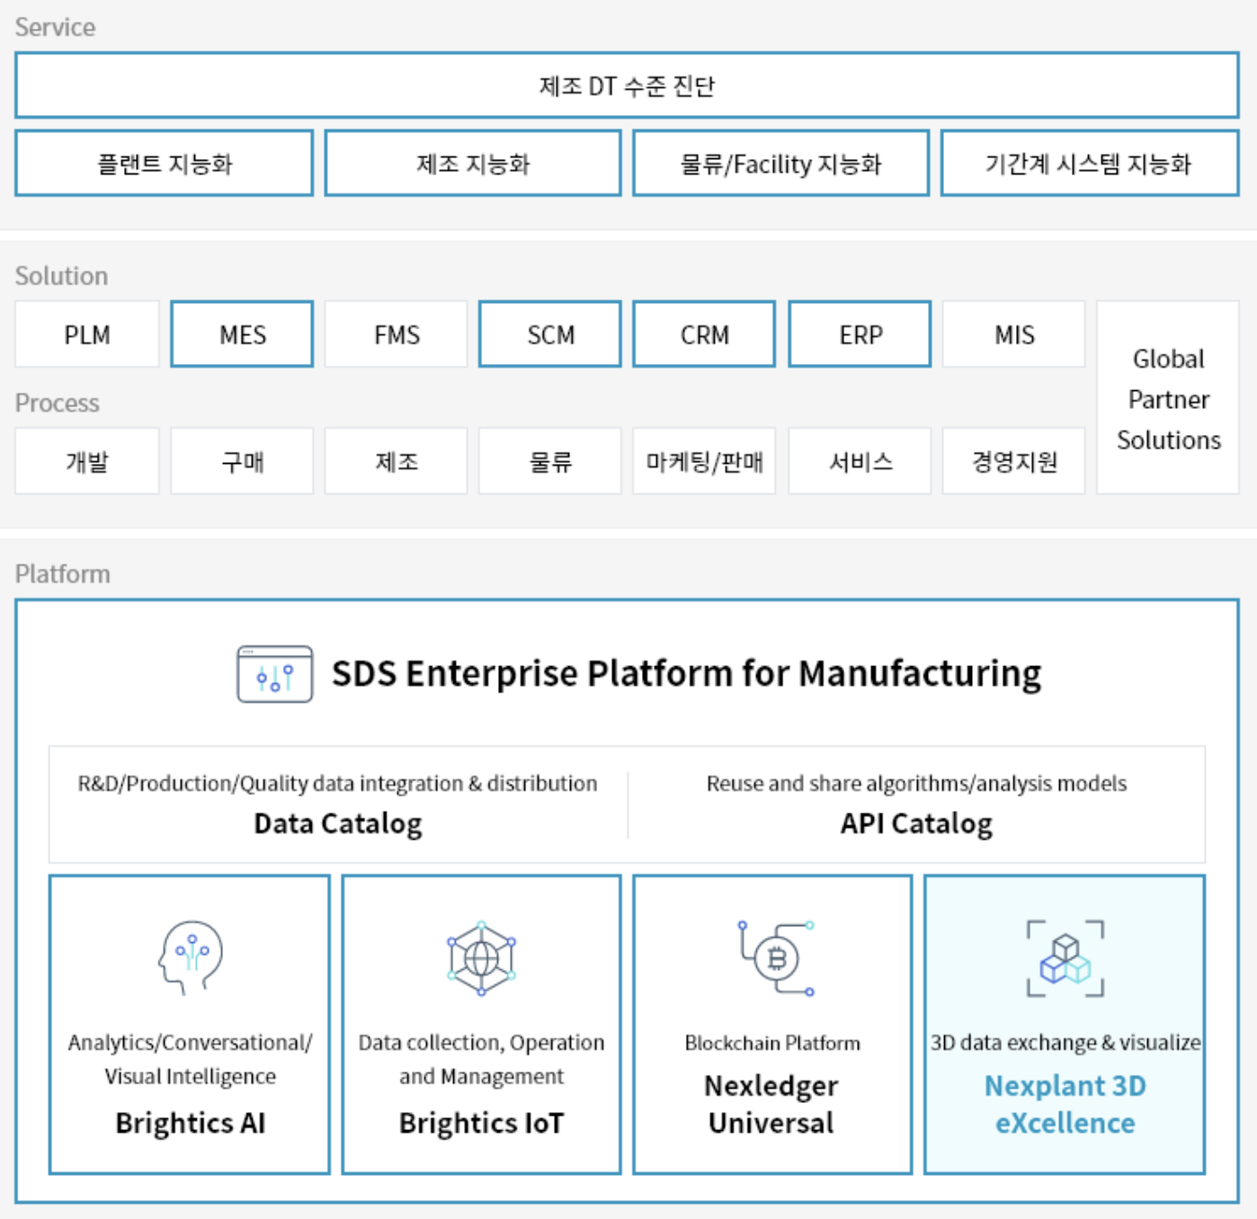Click the Solution section label

click(x=61, y=276)
